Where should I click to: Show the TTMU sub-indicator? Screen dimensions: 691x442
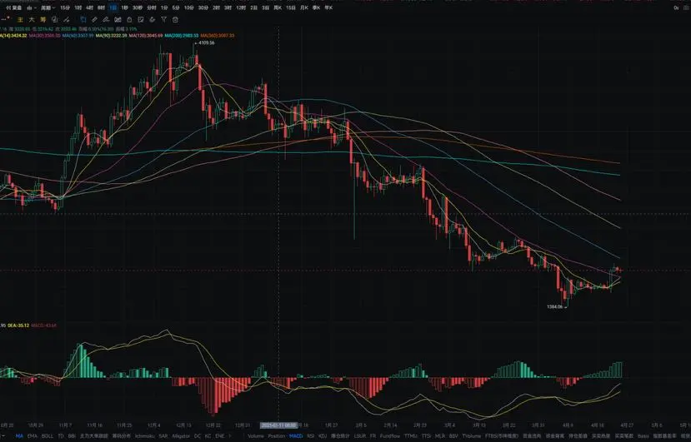click(x=411, y=436)
